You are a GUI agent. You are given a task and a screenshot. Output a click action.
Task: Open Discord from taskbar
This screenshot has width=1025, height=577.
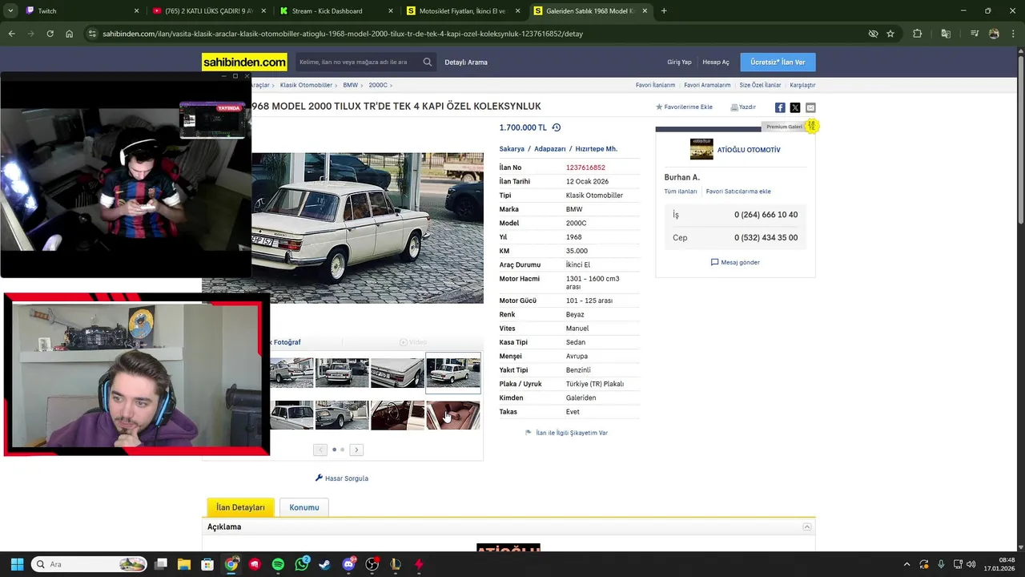click(348, 564)
